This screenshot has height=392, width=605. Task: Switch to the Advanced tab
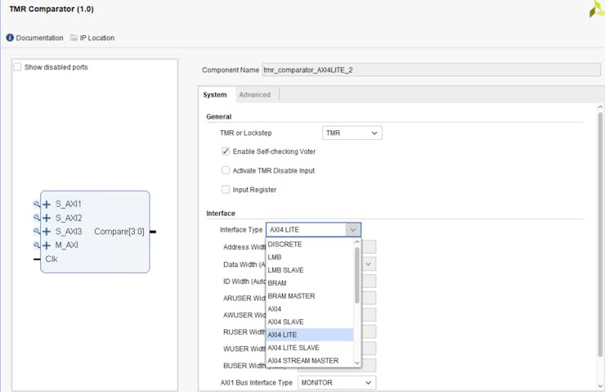[254, 95]
